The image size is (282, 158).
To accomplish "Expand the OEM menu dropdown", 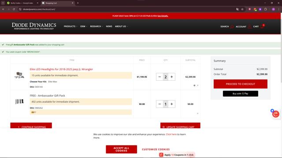I will tap(84, 26).
